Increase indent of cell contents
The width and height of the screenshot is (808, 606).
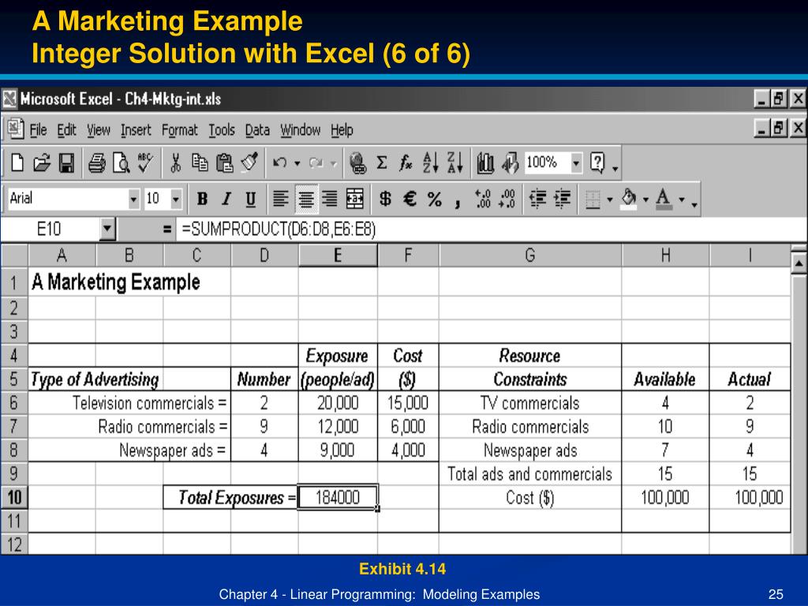(x=562, y=198)
